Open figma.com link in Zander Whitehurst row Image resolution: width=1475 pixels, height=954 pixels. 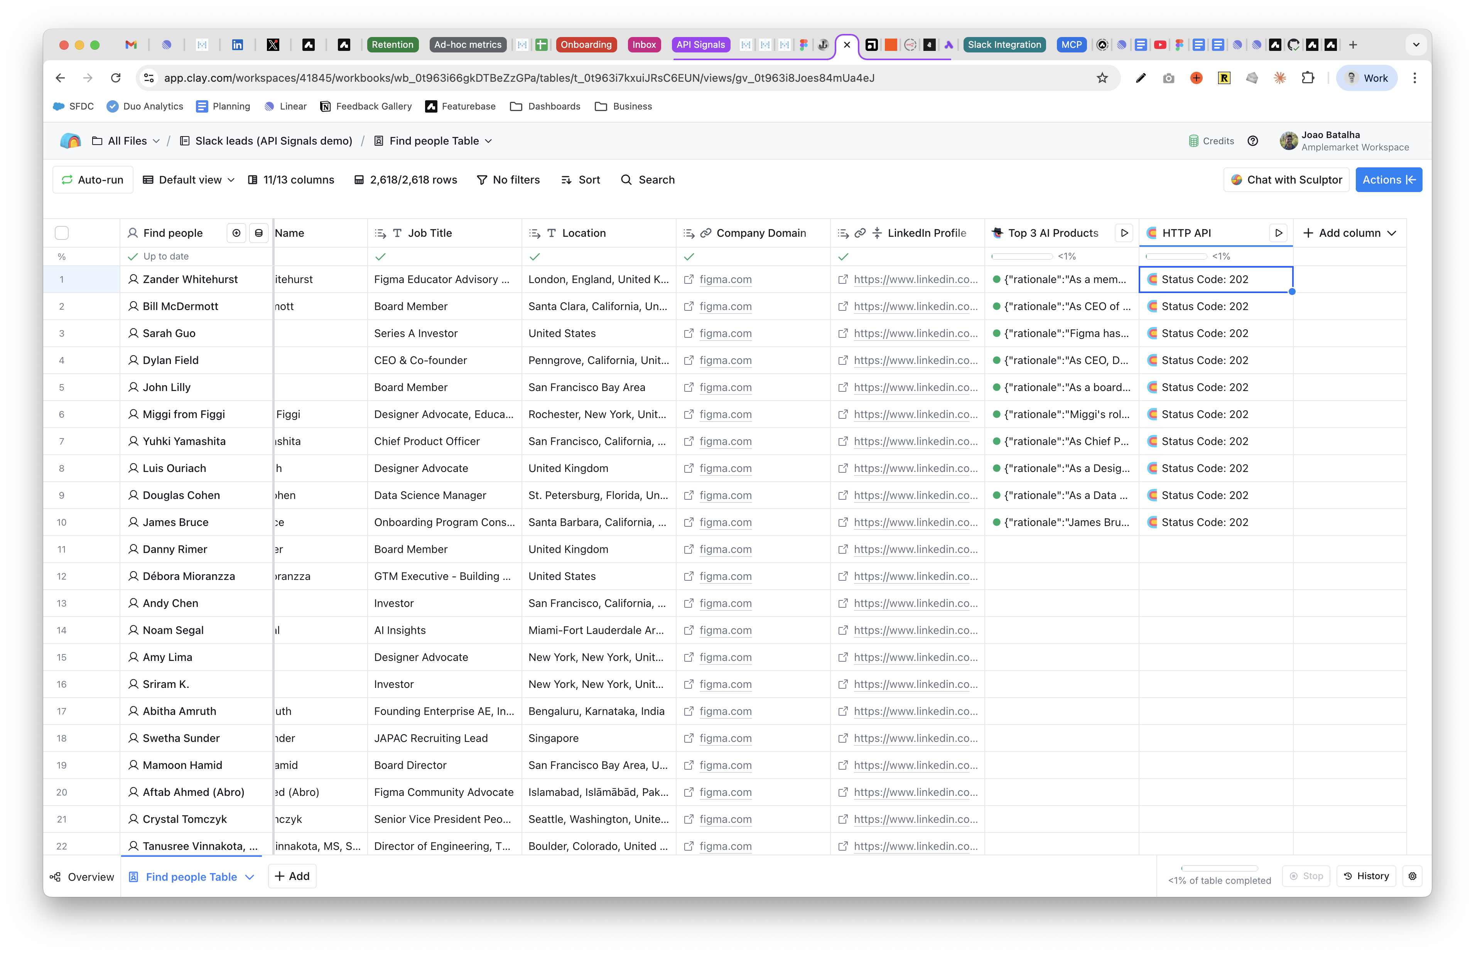[x=725, y=280]
